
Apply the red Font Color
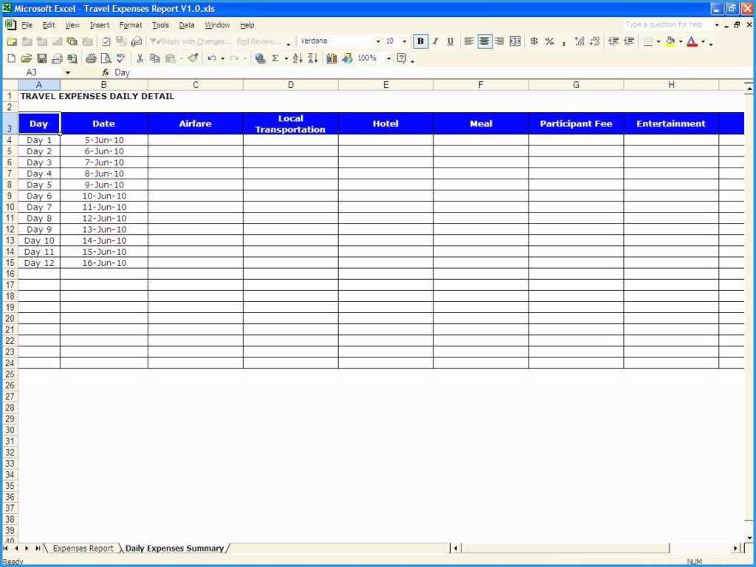click(693, 41)
